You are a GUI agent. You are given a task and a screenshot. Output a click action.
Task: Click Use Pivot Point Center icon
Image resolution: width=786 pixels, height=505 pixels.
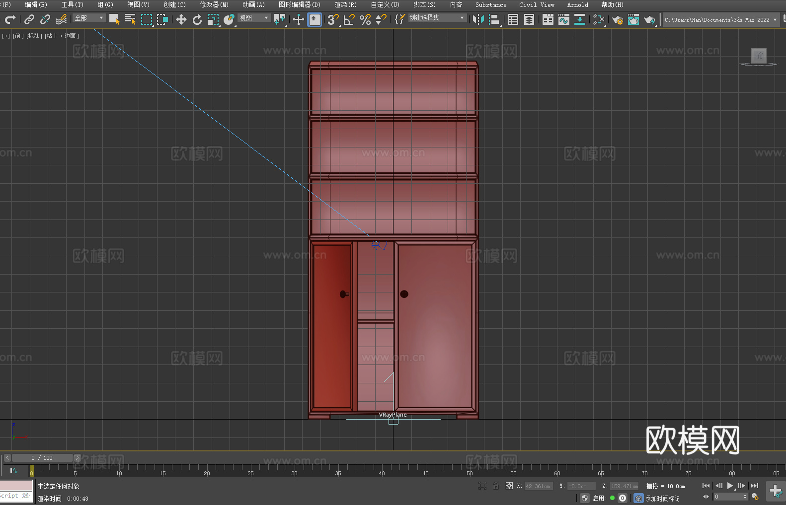(280, 19)
